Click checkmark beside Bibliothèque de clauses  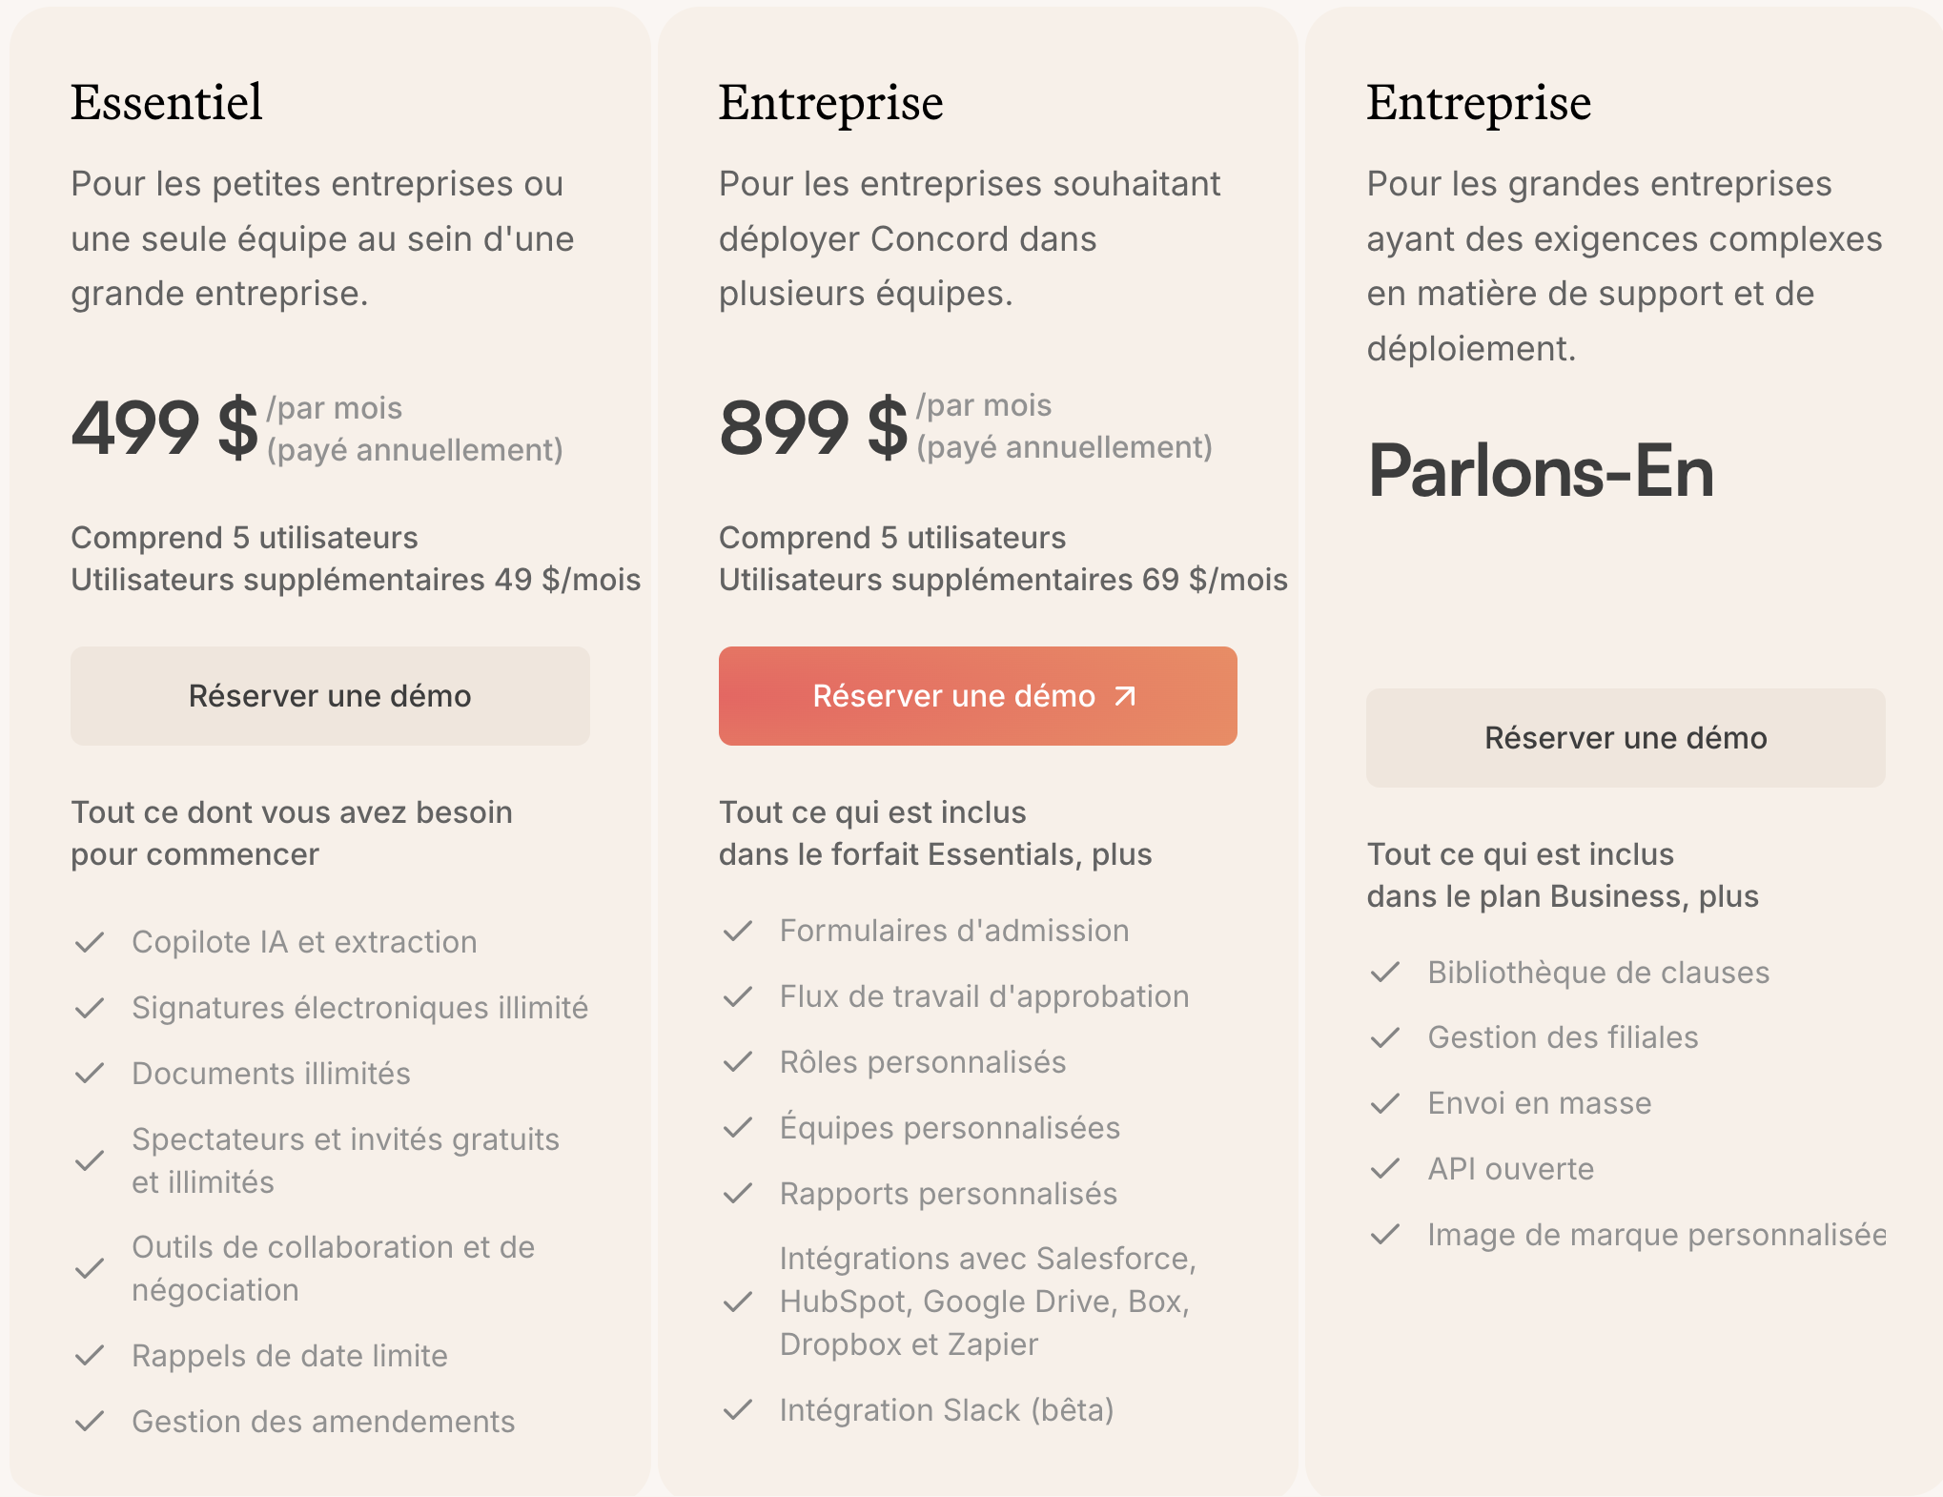click(x=1385, y=973)
